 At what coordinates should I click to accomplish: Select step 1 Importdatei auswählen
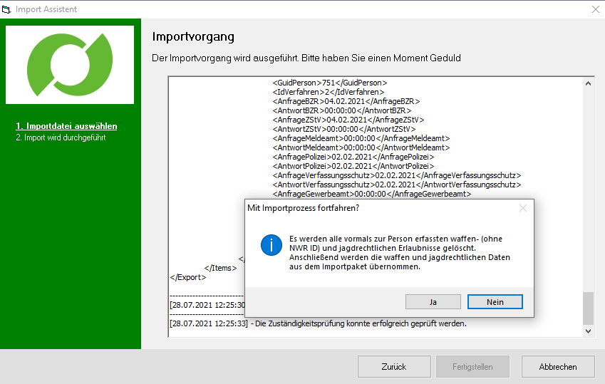click(x=66, y=126)
